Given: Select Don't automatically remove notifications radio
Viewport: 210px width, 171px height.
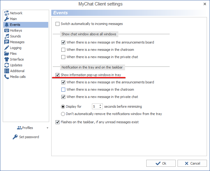Looking at the screenshot, I should tap(63, 114).
